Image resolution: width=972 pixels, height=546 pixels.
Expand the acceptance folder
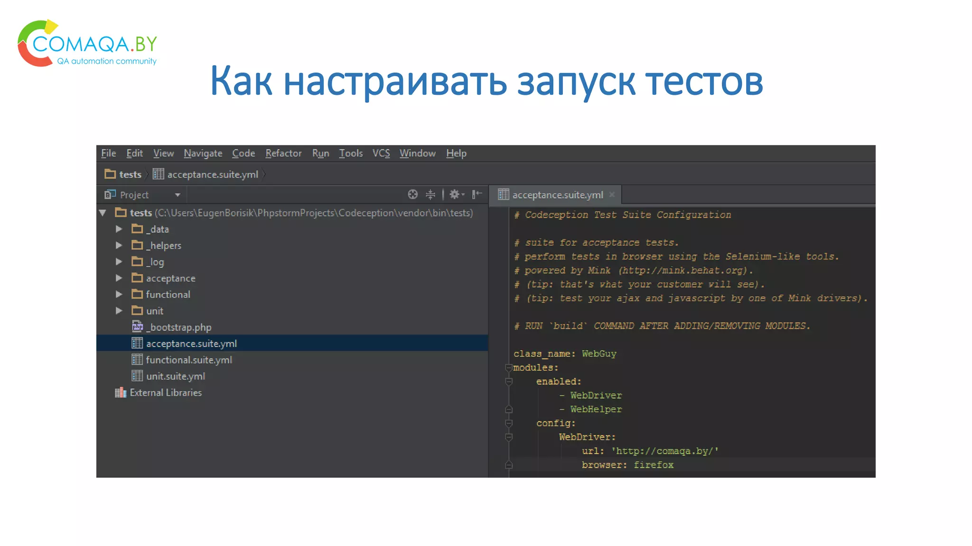[119, 278]
